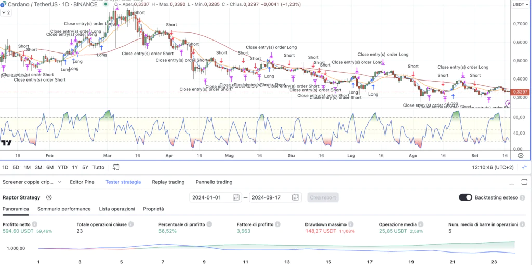Click net profit value 594,60 USDT

pos(18,231)
